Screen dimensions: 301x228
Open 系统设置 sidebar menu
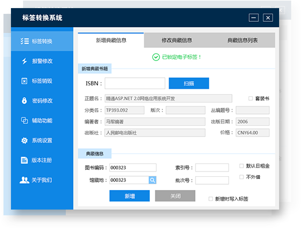[42, 140]
